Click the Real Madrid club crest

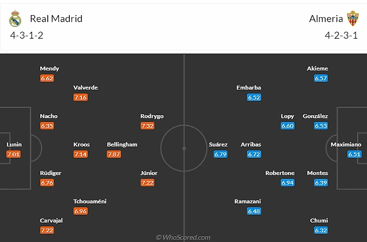(x=15, y=19)
